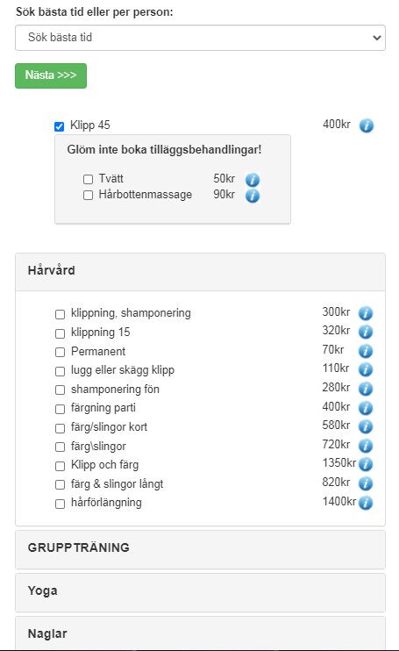The image size is (399, 651).
Task: Click info icon beside Permanent
Action: point(366,351)
